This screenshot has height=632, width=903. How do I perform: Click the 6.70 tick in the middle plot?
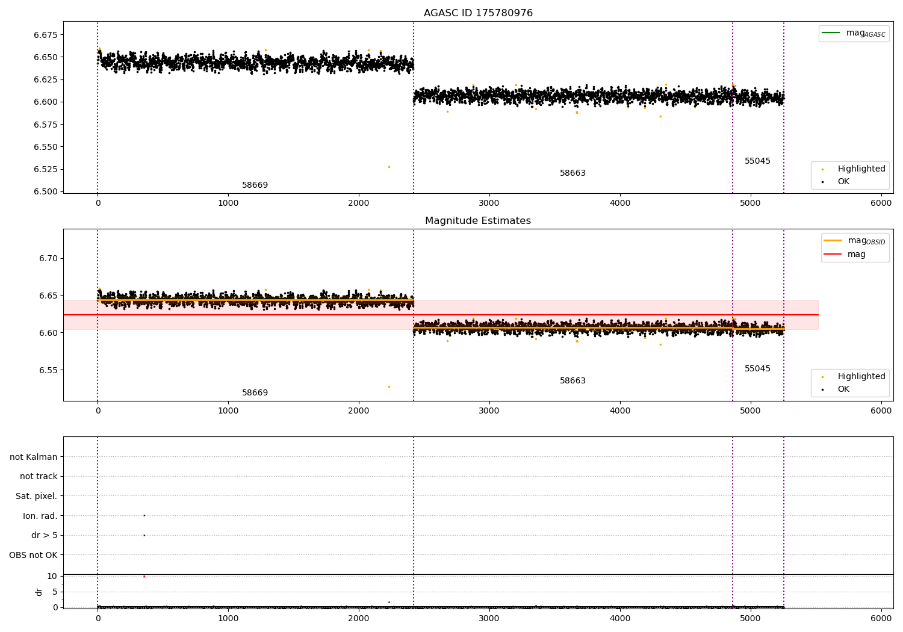tap(48, 258)
